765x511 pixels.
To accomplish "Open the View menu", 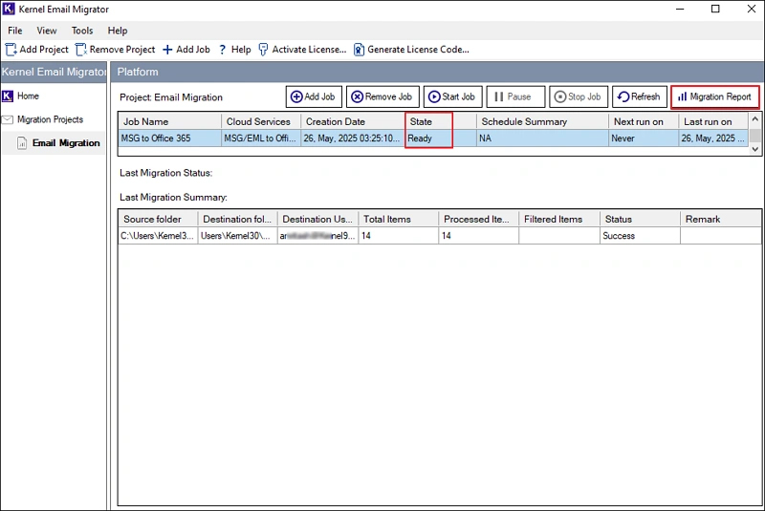I will coord(46,31).
